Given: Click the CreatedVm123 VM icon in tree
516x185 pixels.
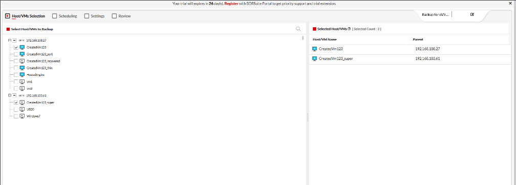Looking at the screenshot, I should click(22, 47).
